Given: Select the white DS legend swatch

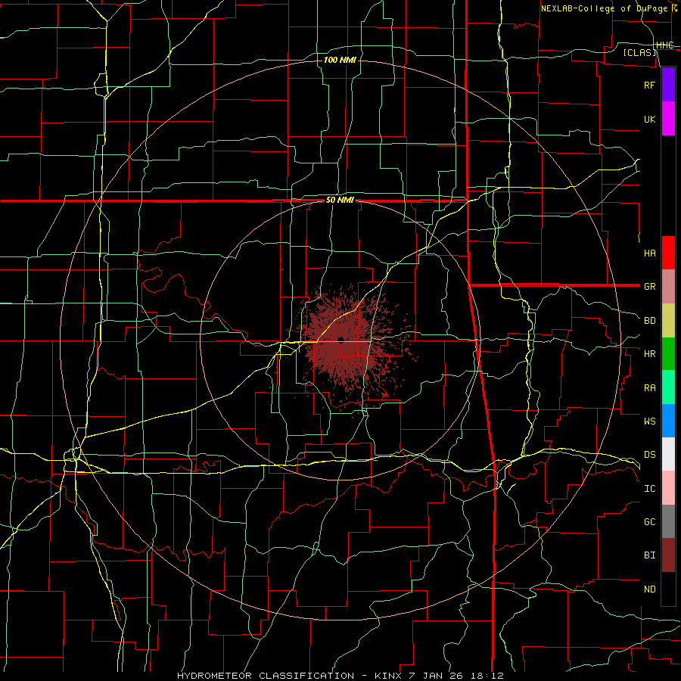Looking at the screenshot, I should point(668,454).
